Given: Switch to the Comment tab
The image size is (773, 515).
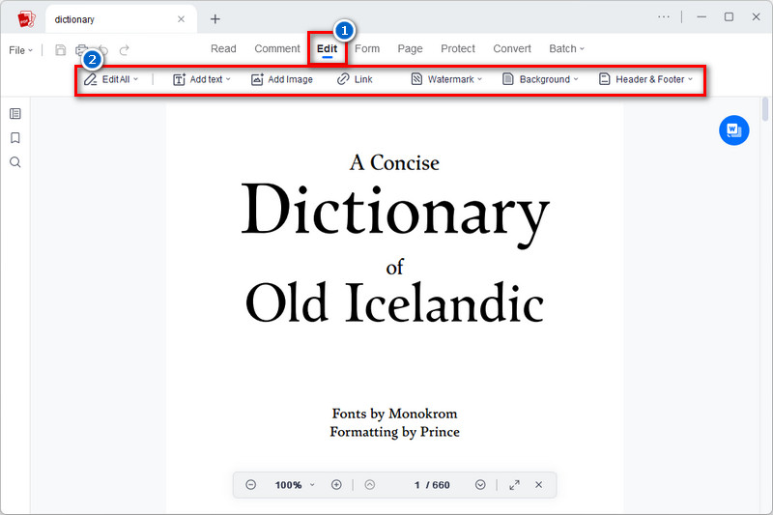Looking at the screenshot, I should [277, 49].
